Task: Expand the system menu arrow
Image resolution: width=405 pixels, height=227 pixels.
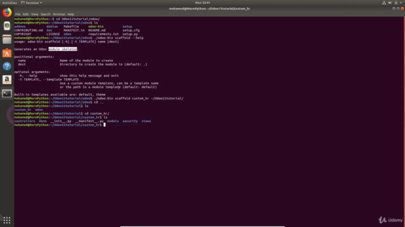Action: (401, 3)
